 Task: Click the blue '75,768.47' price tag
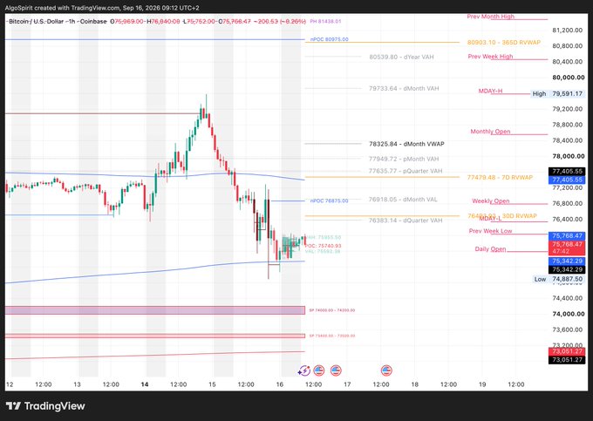tap(567, 236)
